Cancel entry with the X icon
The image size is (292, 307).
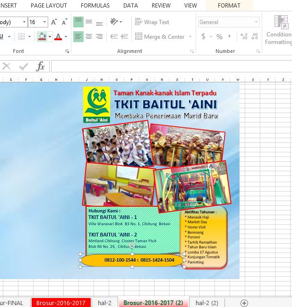(7, 66)
